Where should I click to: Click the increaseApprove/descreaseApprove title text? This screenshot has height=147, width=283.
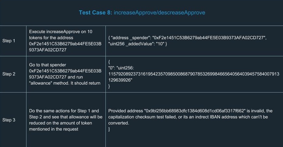pyautogui.click(x=159, y=13)
